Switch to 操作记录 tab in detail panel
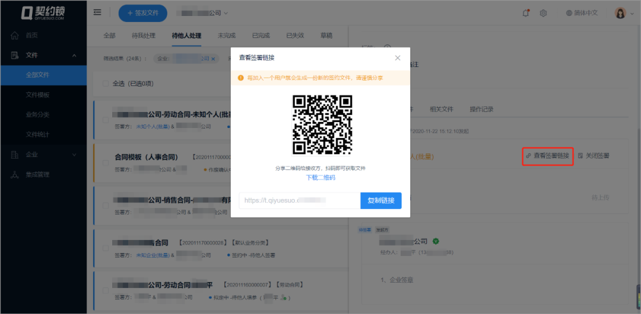Image resolution: width=641 pixels, height=314 pixels. click(x=481, y=110)
